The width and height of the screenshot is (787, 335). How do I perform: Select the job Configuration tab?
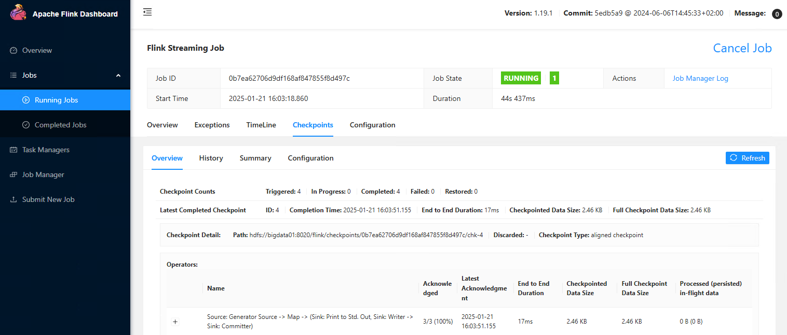click(x=372, y=125)
